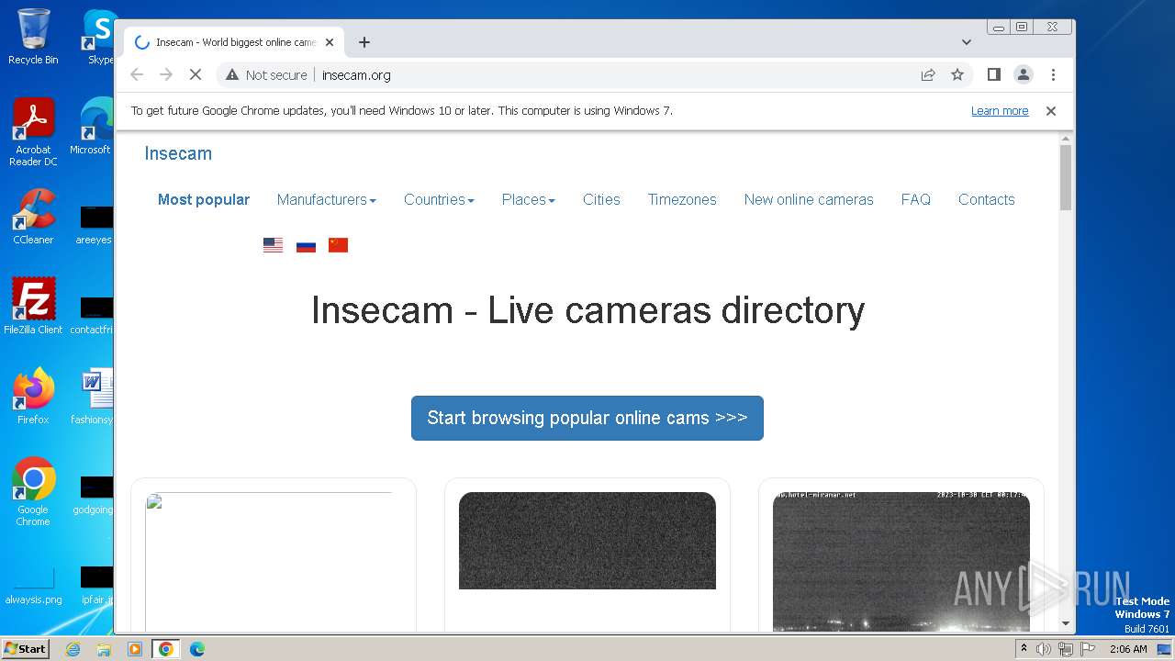Click the address bar URL insecam.org

tap(356, 75)
